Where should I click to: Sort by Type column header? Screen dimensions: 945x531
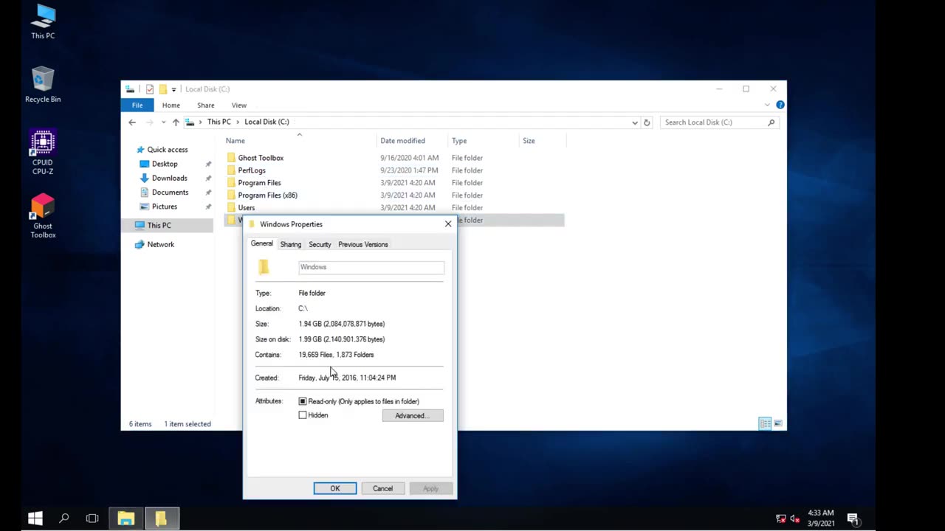(484, 141)
